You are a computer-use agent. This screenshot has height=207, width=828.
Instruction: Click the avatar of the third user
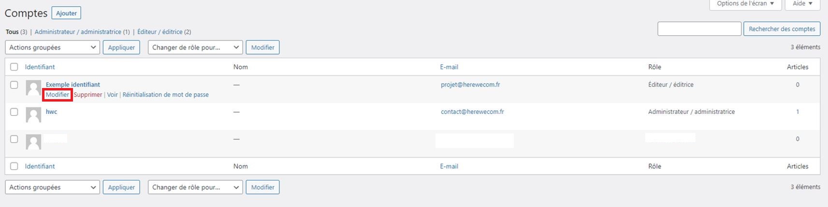coord(33,142)
